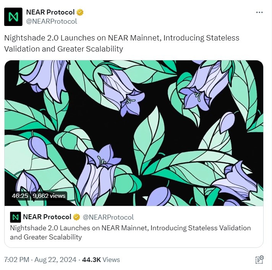Click the small NEAR logo in the quoted card
This screenshot has width=272, height=270.
click(15, 217)
